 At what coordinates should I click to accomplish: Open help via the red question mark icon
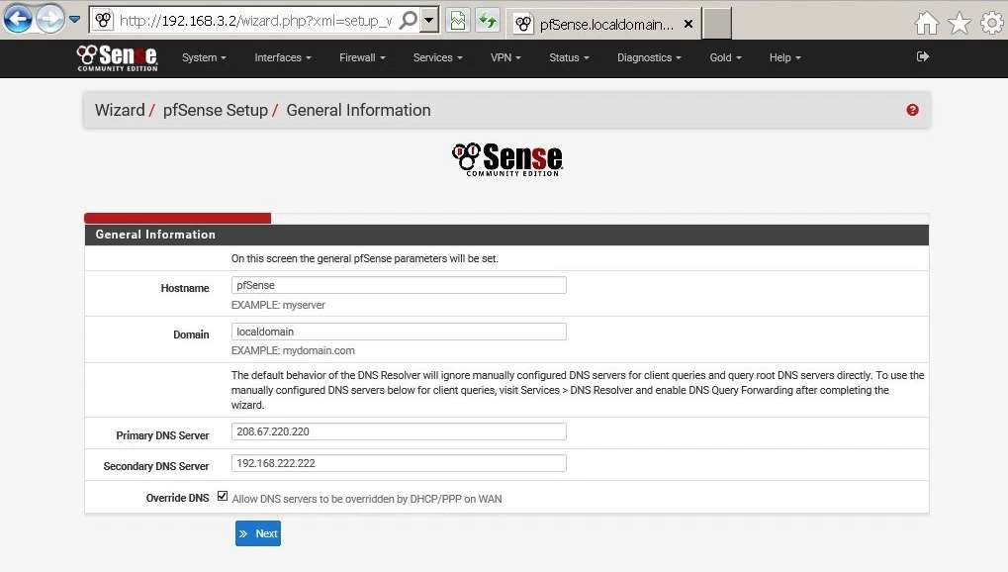pyautogui.click(x=912, y=110)
